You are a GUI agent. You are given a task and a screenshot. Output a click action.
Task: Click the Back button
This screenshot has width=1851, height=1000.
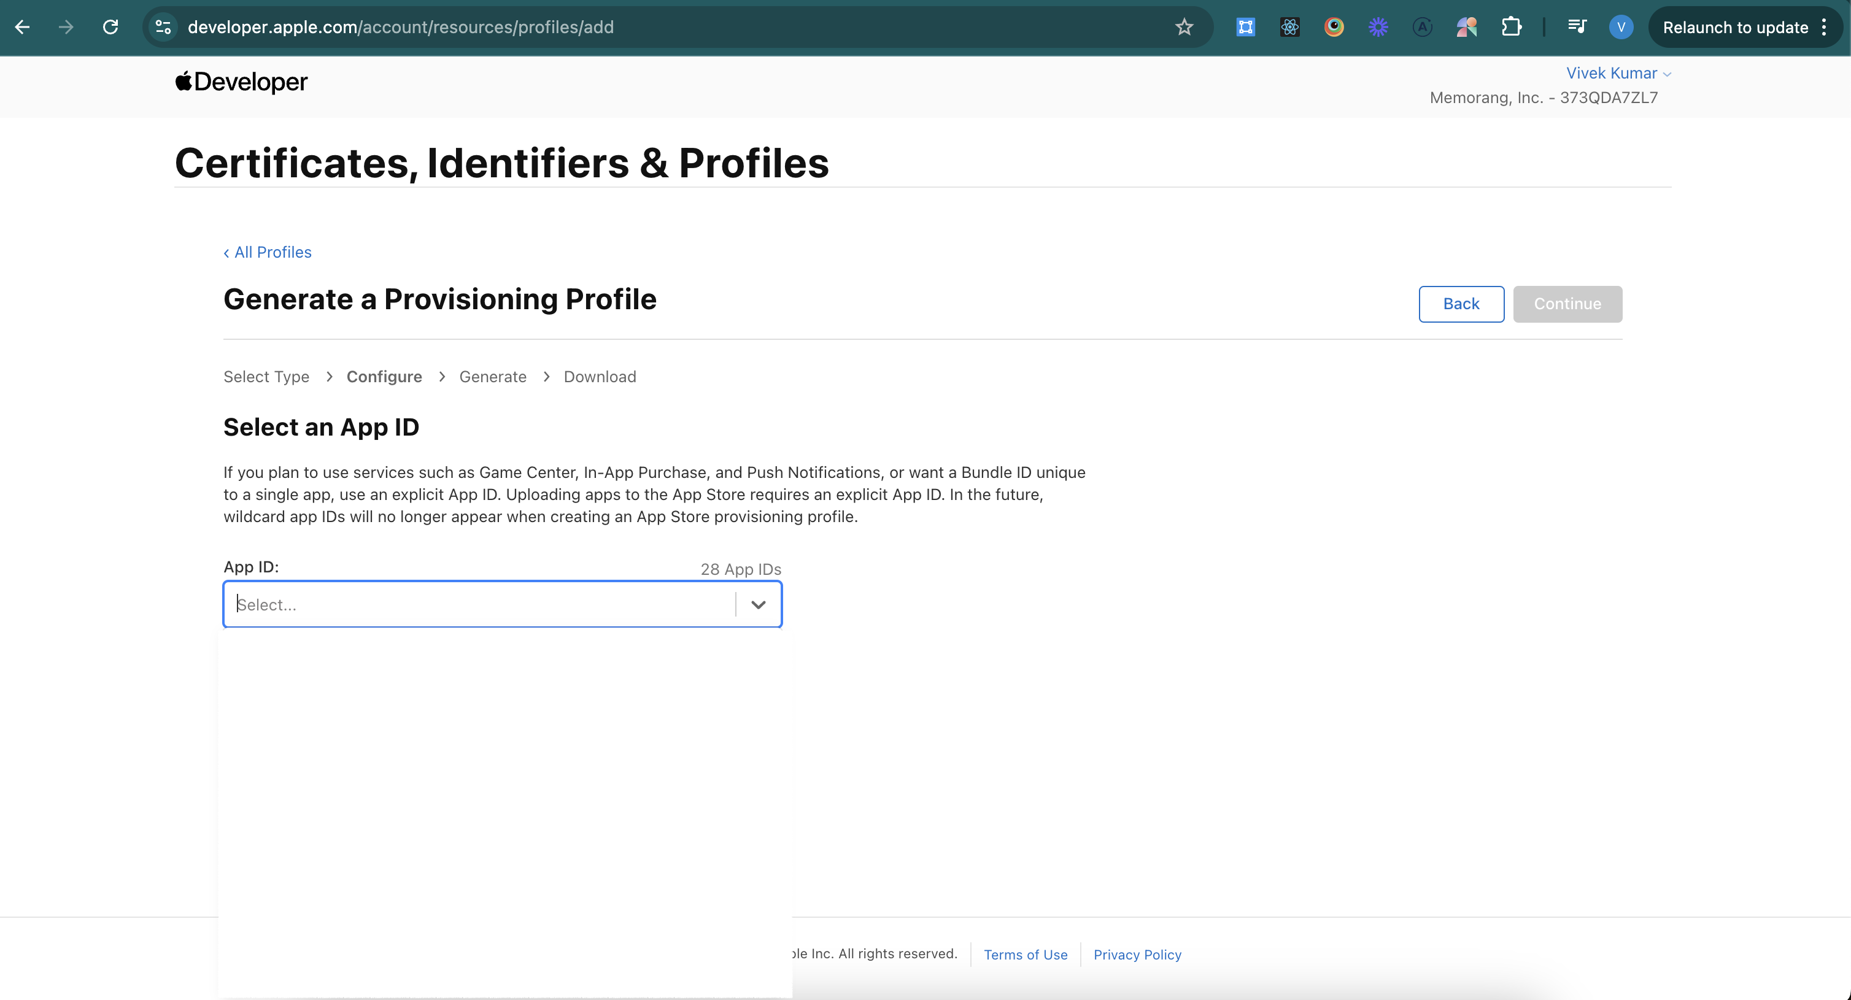pyautogui.click(x=1461, y=304)
